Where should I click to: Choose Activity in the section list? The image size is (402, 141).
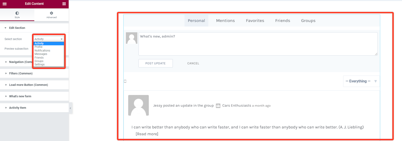tap(49, 43)
